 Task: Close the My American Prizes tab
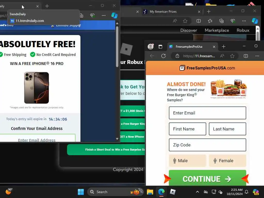(x=199, y=12)
